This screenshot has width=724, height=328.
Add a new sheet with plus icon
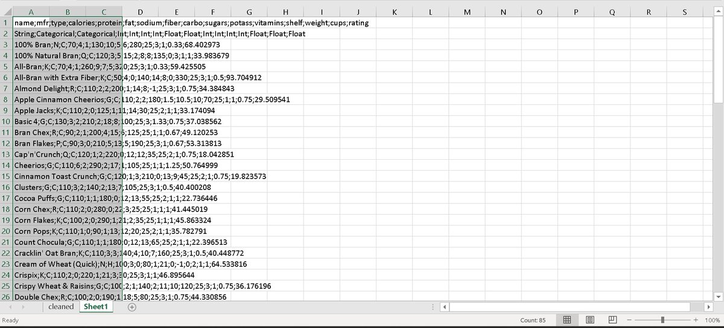tap(132, 307)
